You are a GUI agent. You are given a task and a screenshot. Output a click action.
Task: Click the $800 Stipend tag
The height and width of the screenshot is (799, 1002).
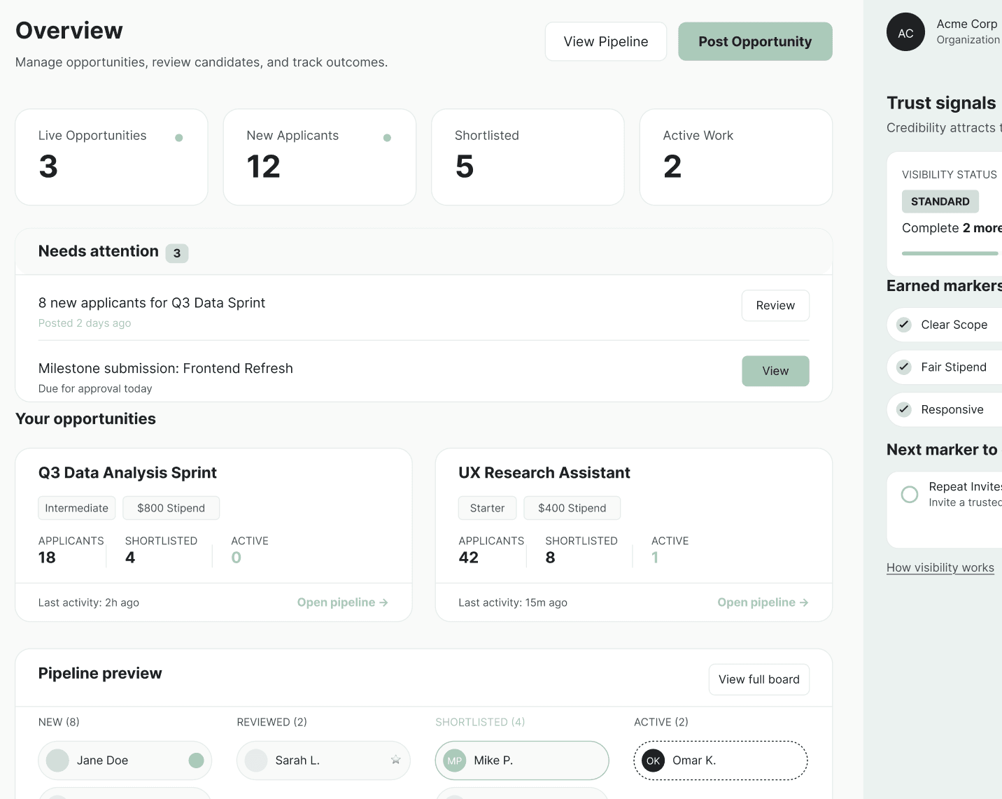171,508
